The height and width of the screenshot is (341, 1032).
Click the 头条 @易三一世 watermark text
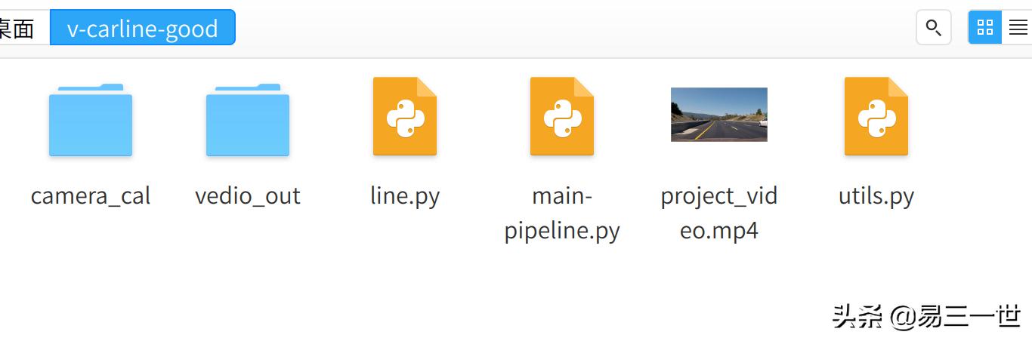click(927, 316)
